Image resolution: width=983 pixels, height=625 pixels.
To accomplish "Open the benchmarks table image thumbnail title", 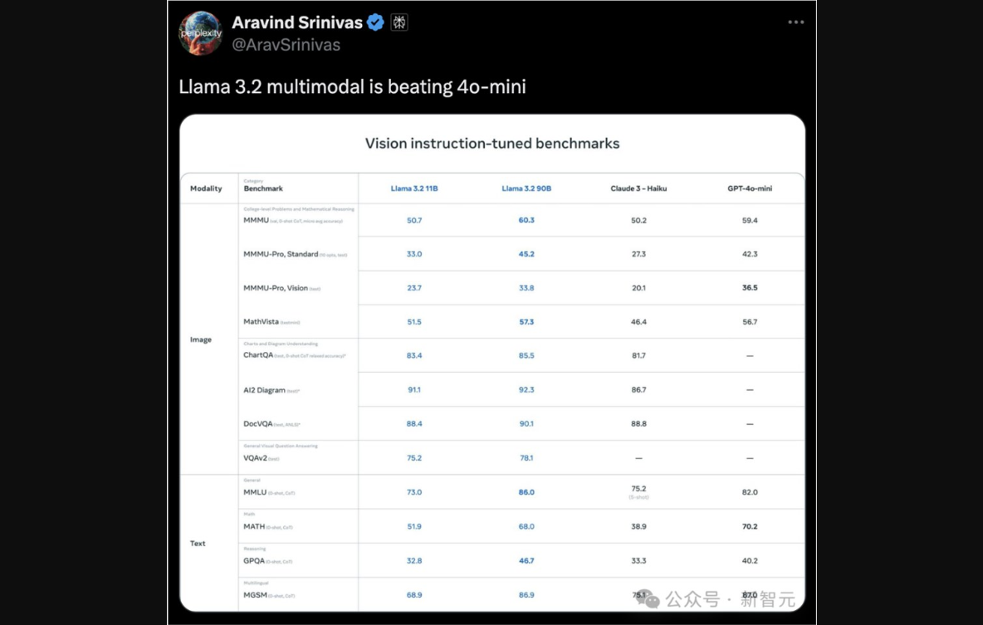I will pos(492,144).
